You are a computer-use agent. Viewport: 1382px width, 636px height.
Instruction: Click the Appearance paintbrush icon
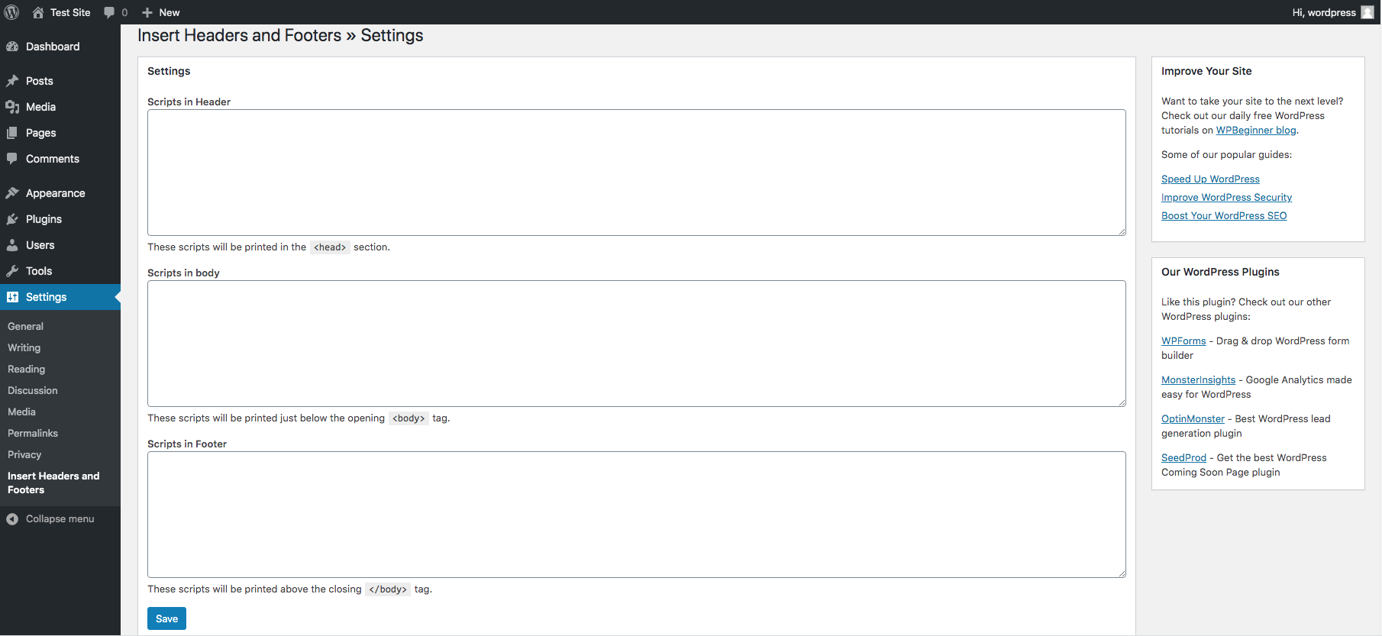pos(12,193)
